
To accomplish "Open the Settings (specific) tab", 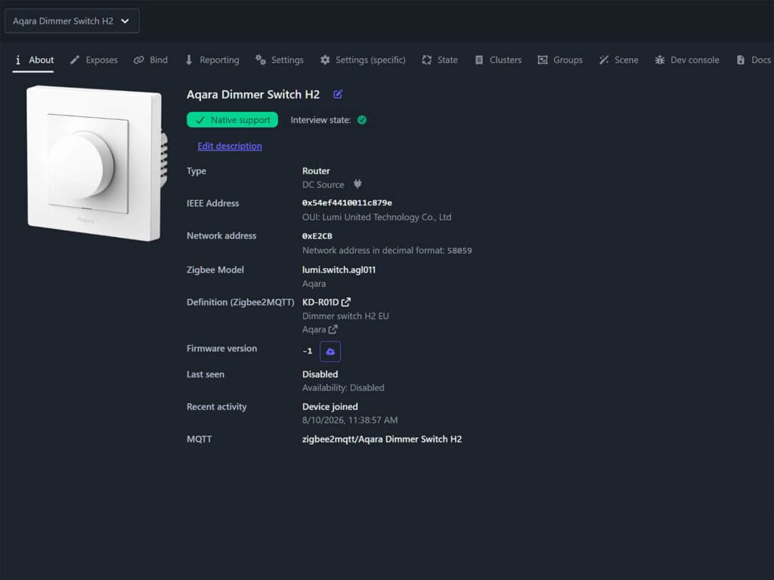I will coord(363,60).
